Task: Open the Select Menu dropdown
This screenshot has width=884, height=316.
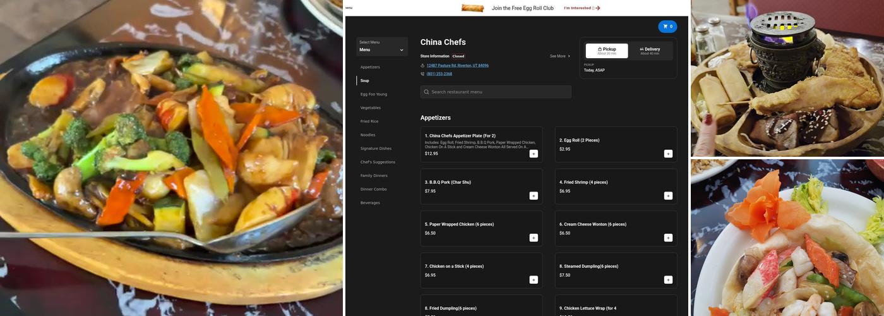Action: coord(381,47)
